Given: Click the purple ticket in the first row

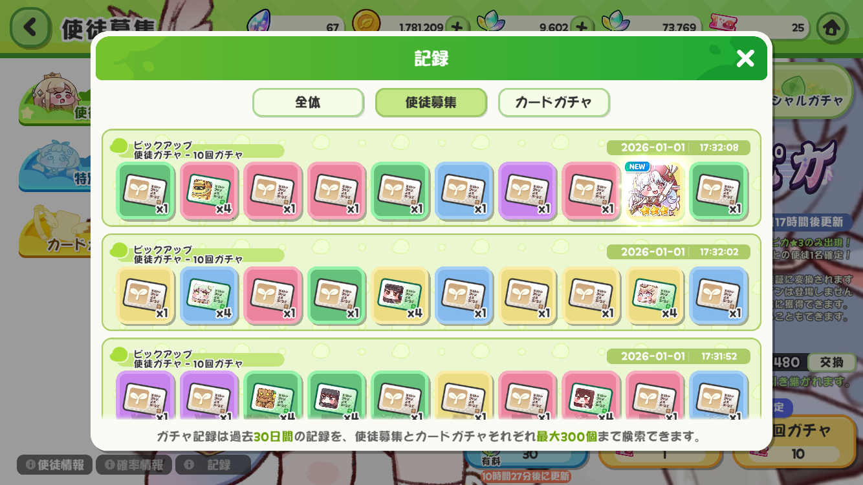Looking at the screenshot, I should [x=528, y=191].
